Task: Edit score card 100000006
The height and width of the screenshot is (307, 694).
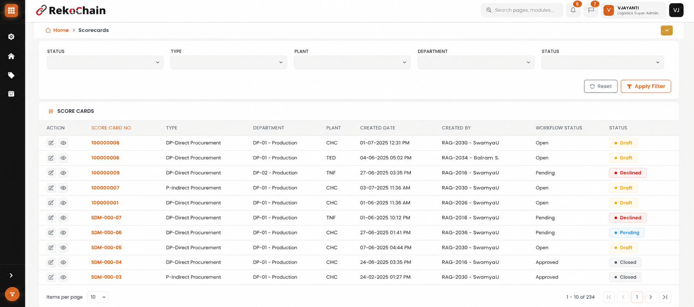Action: coord(51,158)
